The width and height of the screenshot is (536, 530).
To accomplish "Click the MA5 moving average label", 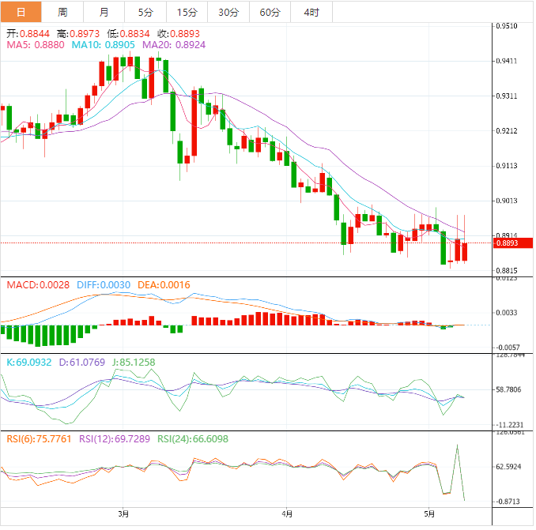I will [x=36, y=46].
